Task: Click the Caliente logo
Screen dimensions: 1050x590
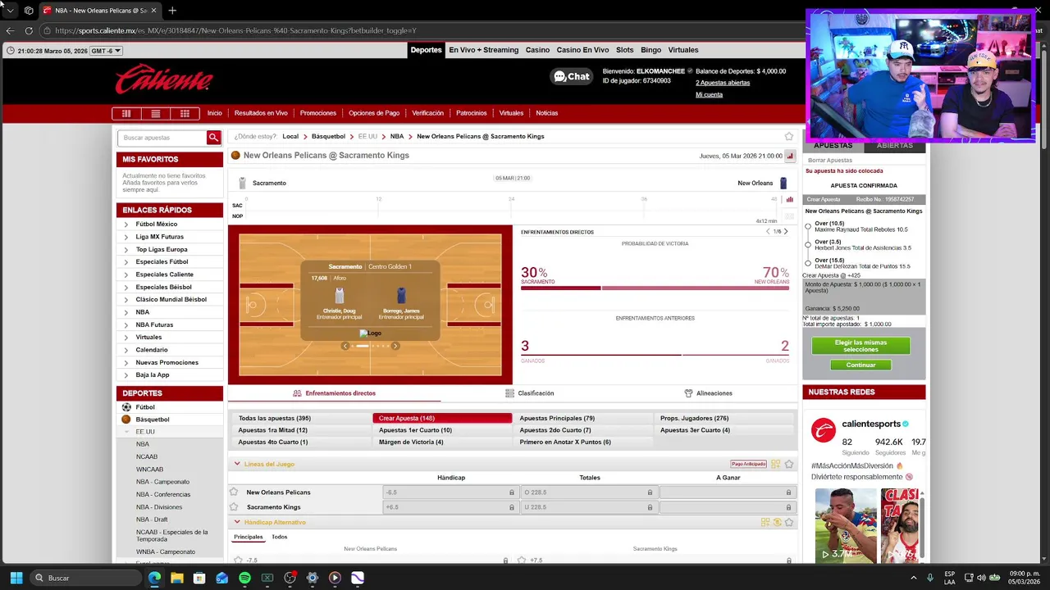Action: point(164,79)
